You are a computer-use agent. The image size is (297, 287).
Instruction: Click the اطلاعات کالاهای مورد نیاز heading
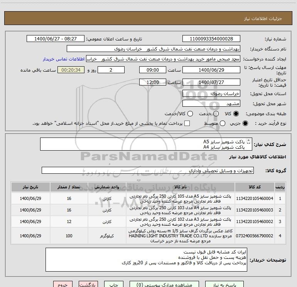[257, 157]
